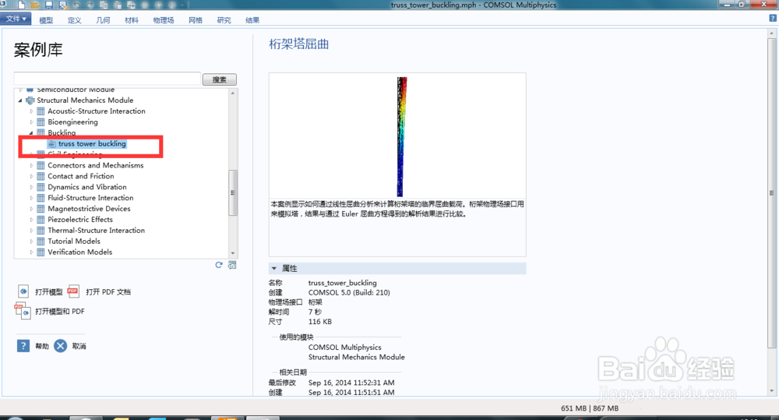Viewport: 779px width, 420px height.
Task: Click the library settings icon beside refresh
Action: pyautogui.click(x=232, y=265)
